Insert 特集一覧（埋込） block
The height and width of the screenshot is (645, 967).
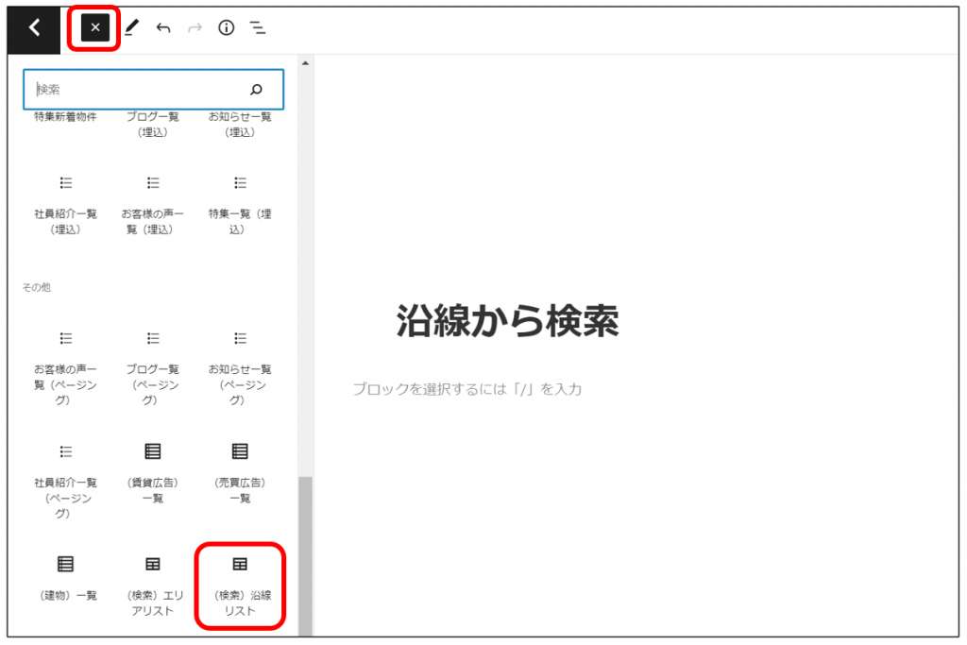click(240, 203)
